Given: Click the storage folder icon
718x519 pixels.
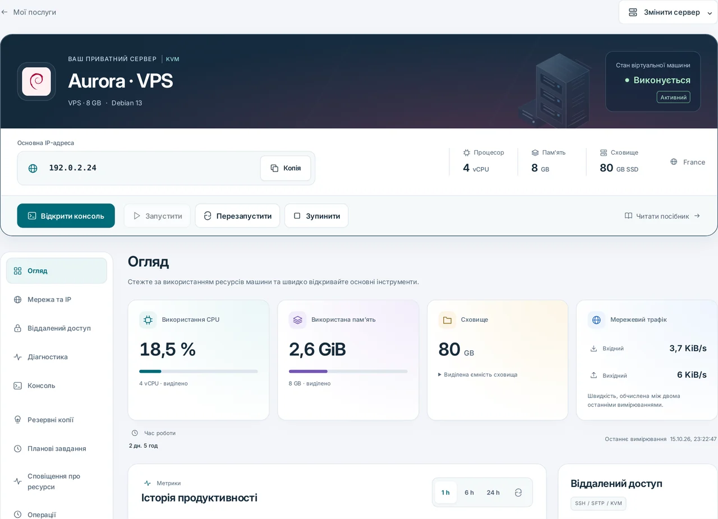Looking at the screenshot, I should 447,320.
